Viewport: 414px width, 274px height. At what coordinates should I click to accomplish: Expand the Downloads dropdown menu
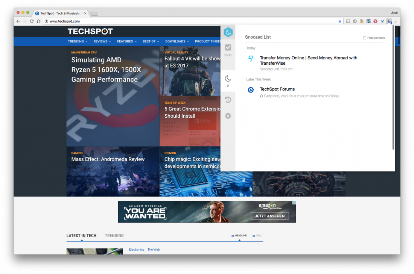177,41
